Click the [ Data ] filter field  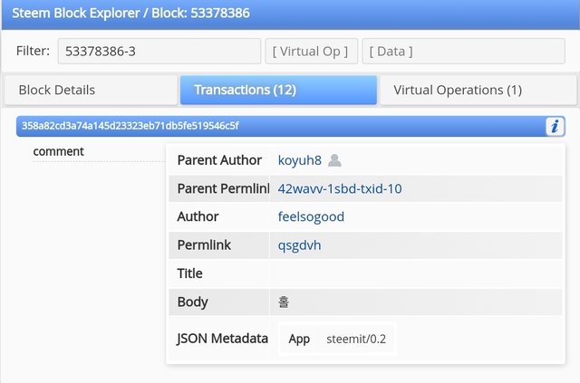[x=463, y=51]
